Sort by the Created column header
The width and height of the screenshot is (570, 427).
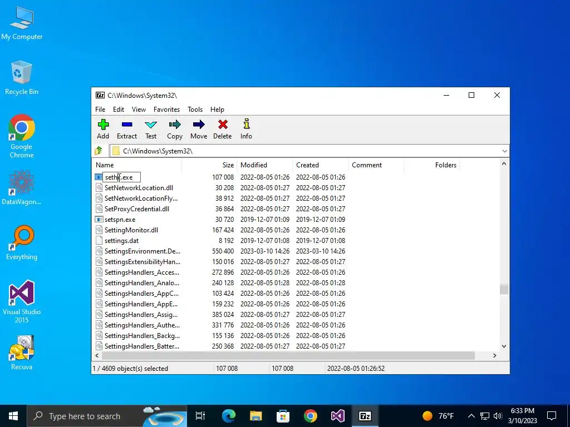click(320, 165)
